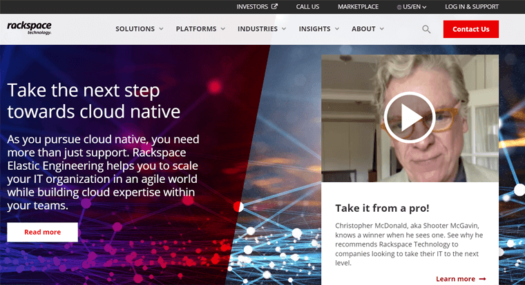Screen dimensions: 525x285
Task: Expand the US/EN language chevron
Action: click(x=424, y=7)
